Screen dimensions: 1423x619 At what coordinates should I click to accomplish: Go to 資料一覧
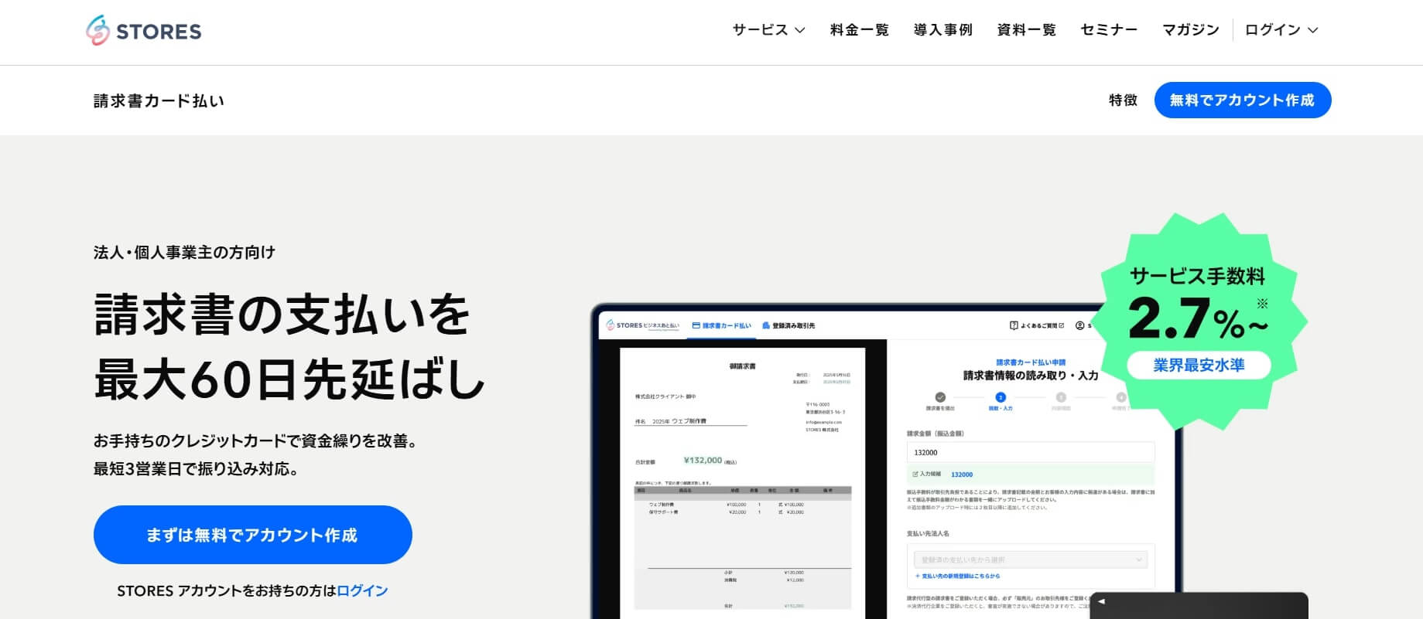point(1026,30)
